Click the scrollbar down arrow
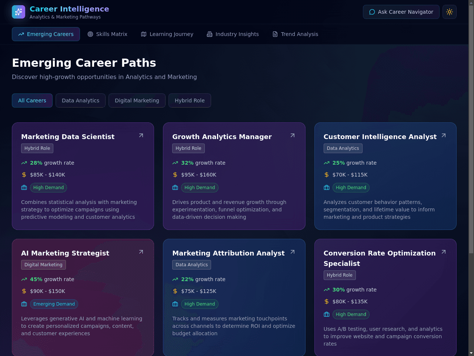Image resolution: width=474 pixels, height=356 pixels. [471, 353]
